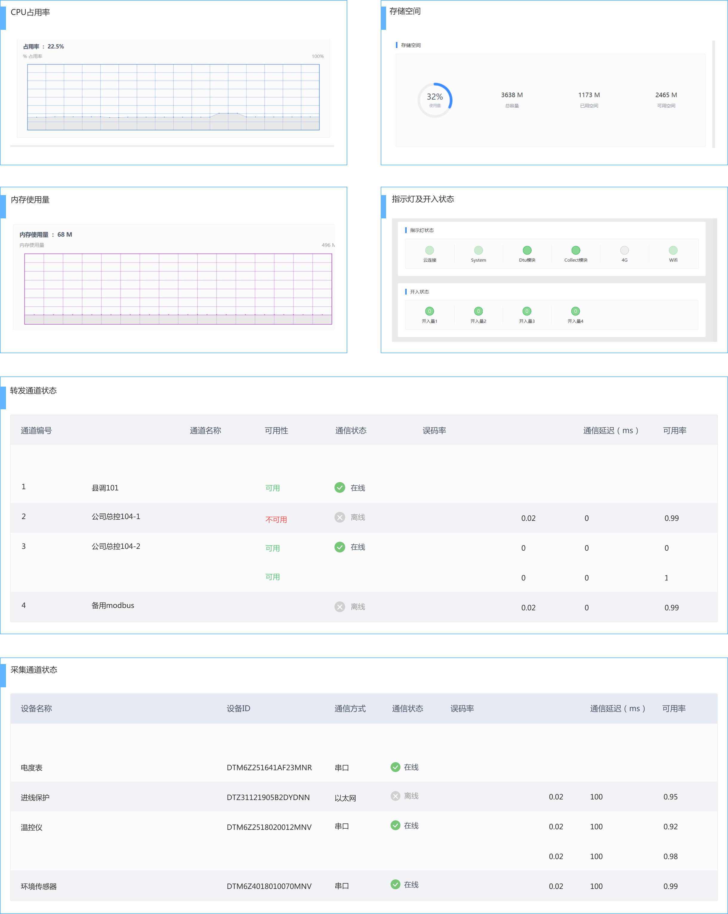Screen dimensions: 728x914
Task: Click the 占用率 22.5% reading
Action: pyautogui.click(x=43, y=47)
